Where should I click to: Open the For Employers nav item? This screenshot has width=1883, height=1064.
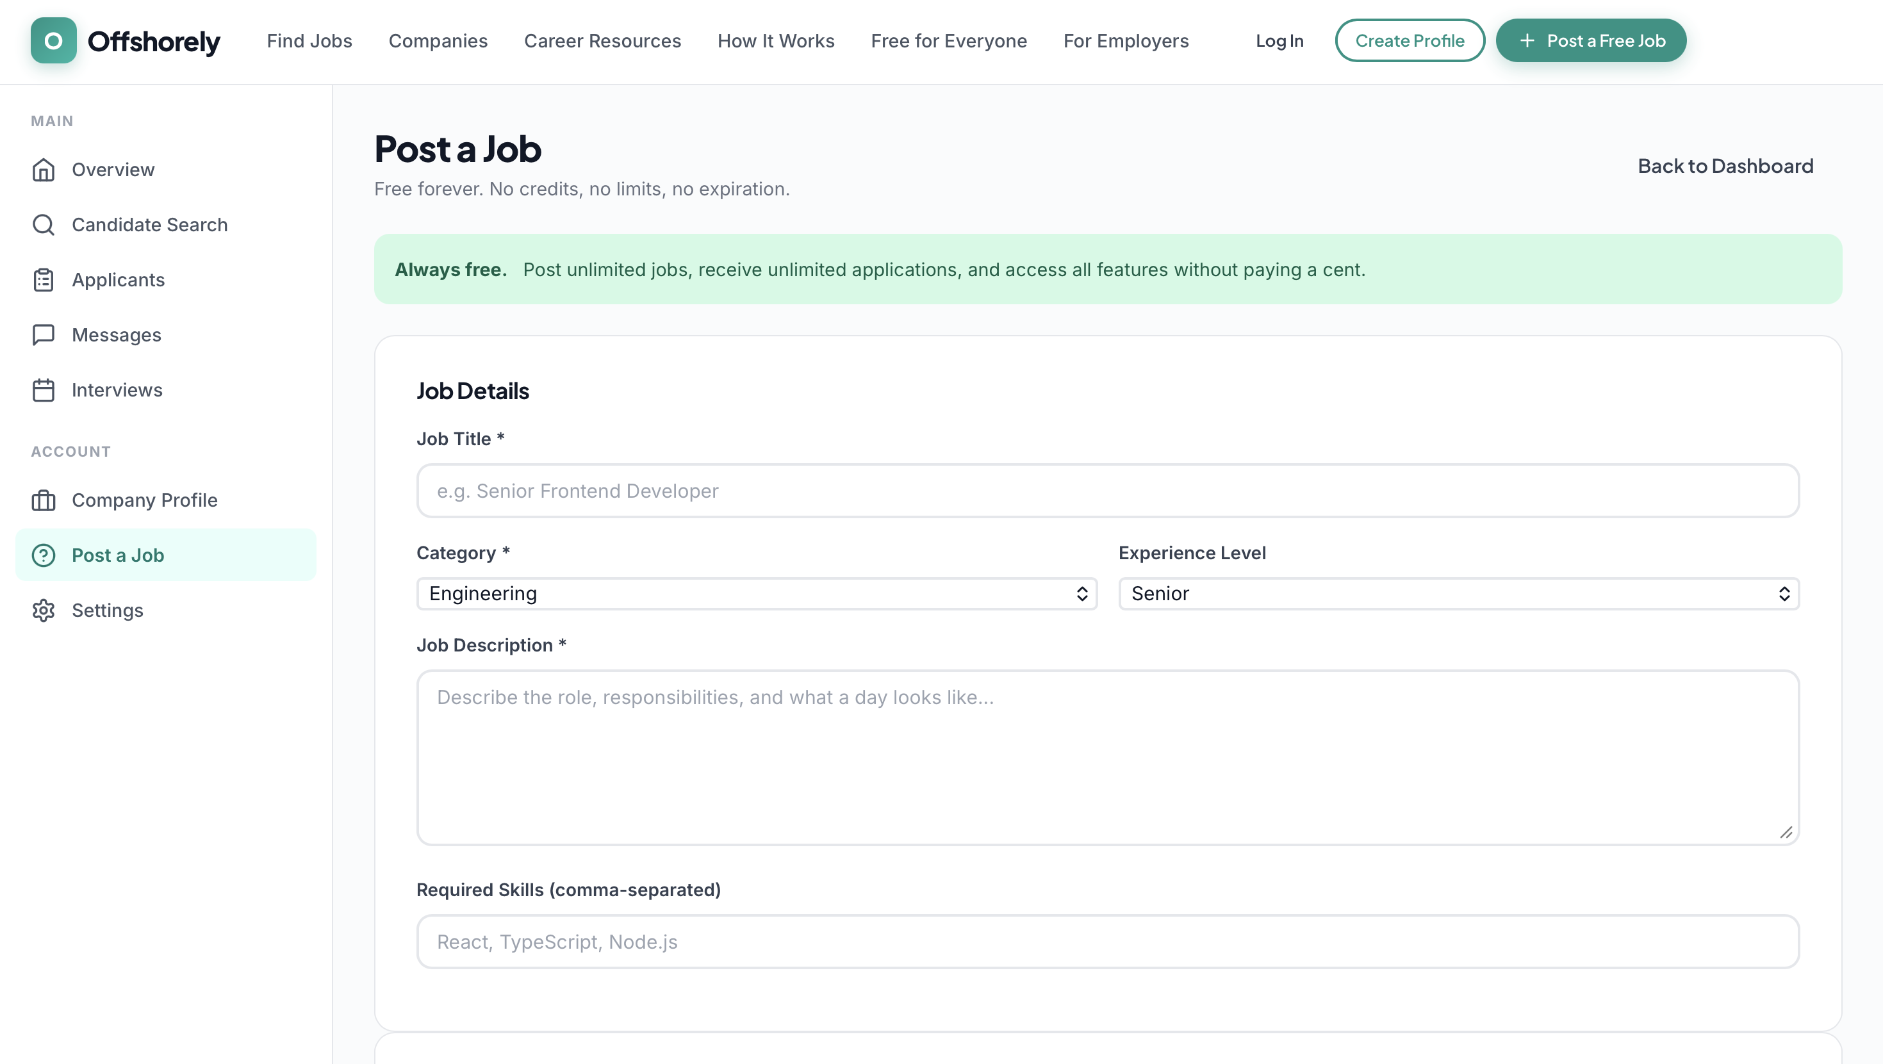[x=1126, y=41]
